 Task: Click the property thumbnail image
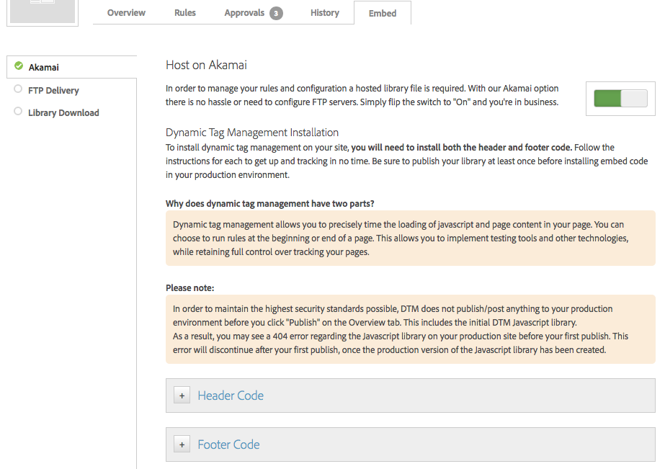pyautogui.click(x=43, y=12)
